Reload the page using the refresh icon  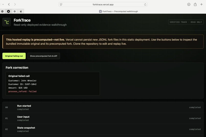click(x=145, y=5)
